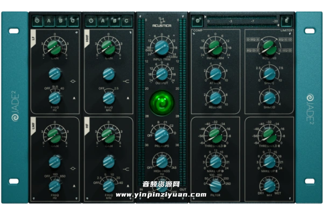The image size is (323, 215).
Task: Select button A above the HMF band
Action: pos(103,21)
